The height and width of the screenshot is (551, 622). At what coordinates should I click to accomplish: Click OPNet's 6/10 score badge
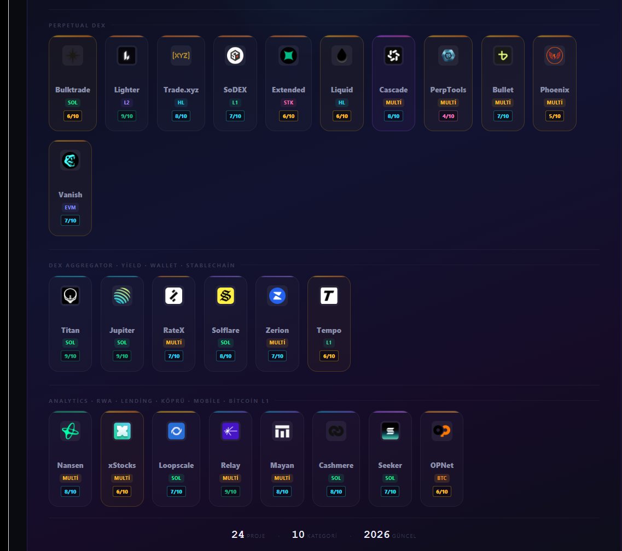(441, 491)
